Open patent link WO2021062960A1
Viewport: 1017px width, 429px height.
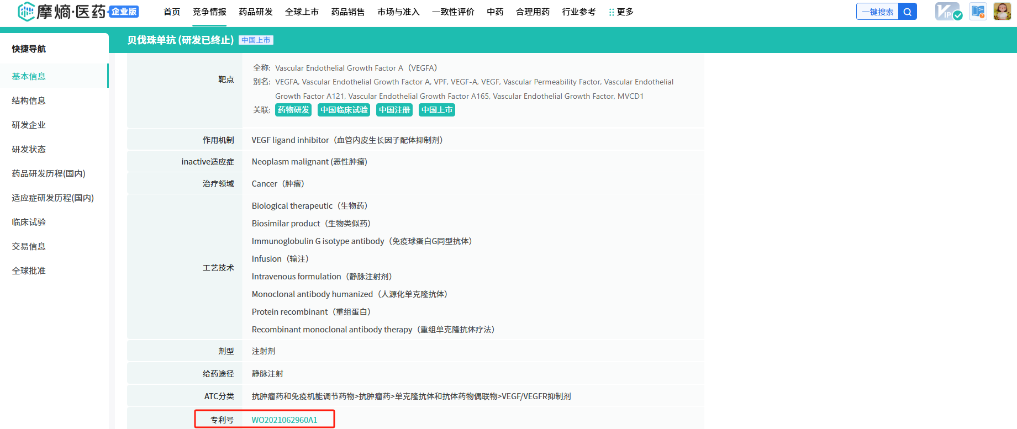284,420
